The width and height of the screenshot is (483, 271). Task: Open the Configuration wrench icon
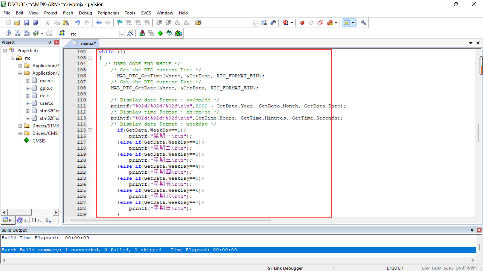tap(363, 23)
